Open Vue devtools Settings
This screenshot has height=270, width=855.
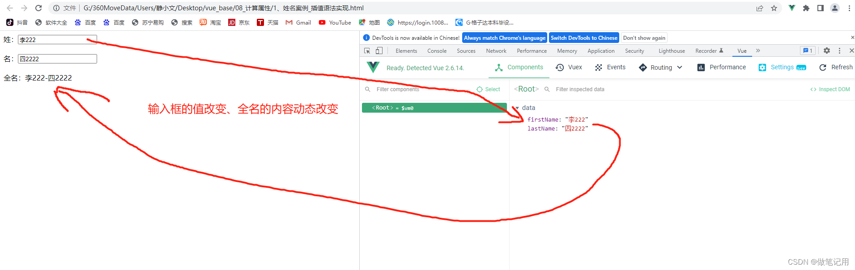782,67
